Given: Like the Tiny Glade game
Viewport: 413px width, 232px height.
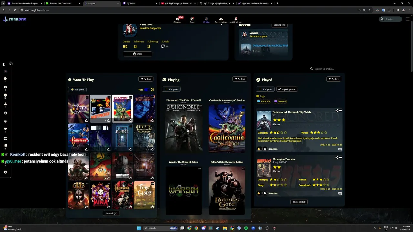Looking at the screenshot, I should coord(152,207).
